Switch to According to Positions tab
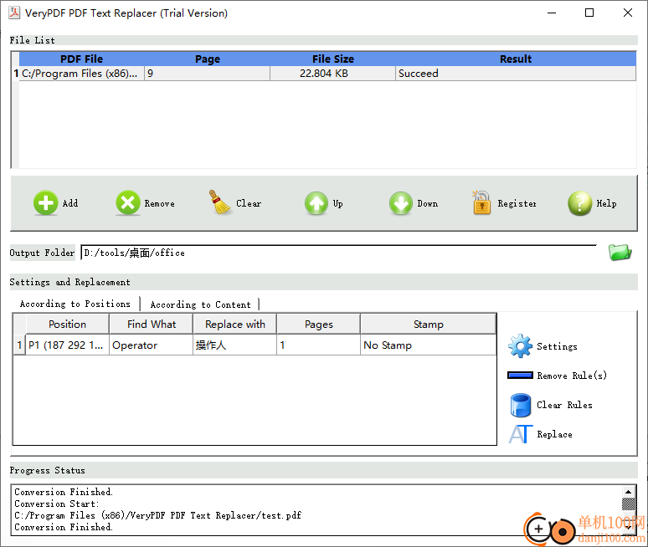Image resolution: width=648 pixels, height=547 pixels. pos(75,304)
